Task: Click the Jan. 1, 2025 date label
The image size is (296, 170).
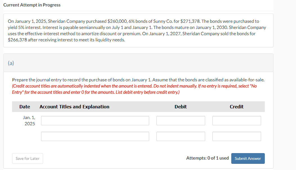Action: click(29, 120)
